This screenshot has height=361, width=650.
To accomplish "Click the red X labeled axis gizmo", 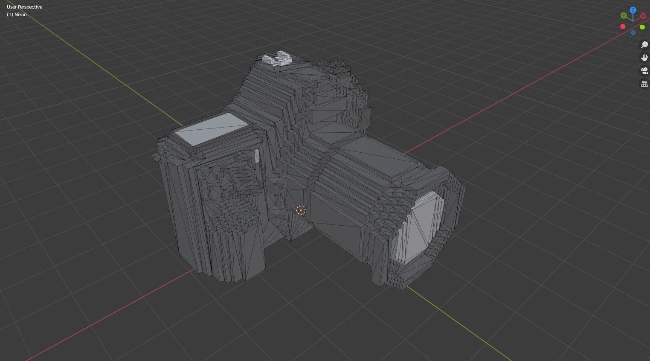I will [x=643, y=16].
